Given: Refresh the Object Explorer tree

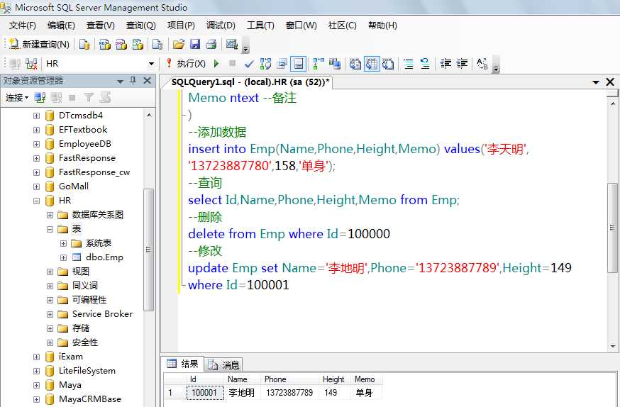Looking at the screenshot, I should coord(105,97).
